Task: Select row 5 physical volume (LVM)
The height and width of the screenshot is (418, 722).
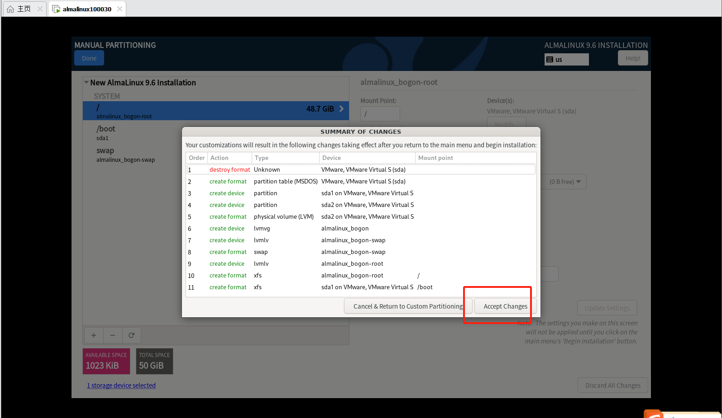Action: pyautogui.click(x=361, y=216)
